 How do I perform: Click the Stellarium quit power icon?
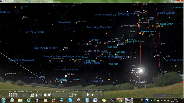point(101,95)
